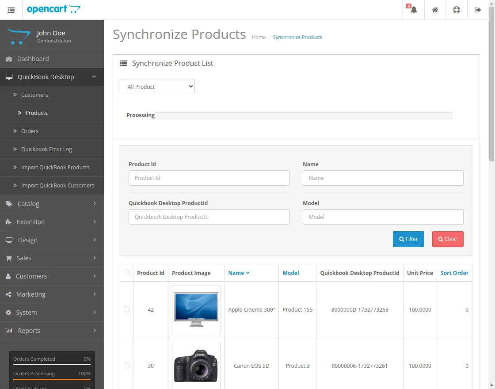The height and width of the screenshot is (389, 495).
Task: Open the notifications bell
Action: click(412, 9)
